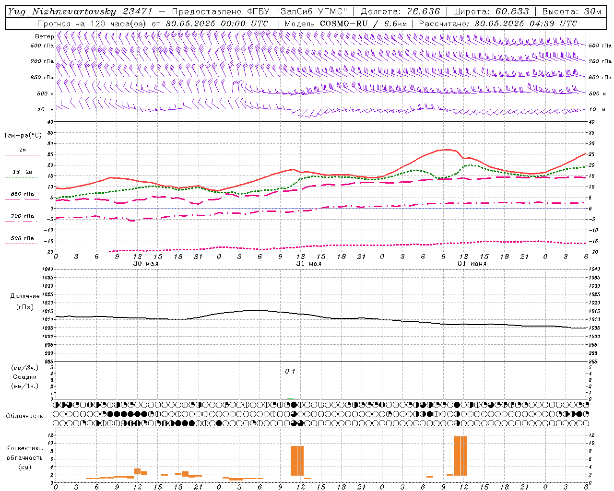The width and height of the screenshot is (614, 491).
Task: Click the "(мм/1ч.)" precipitation unit label
Action: pyautogui.click(x=25, y=386)
